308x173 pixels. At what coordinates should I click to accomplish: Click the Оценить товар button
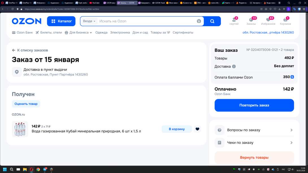point(26,104)
